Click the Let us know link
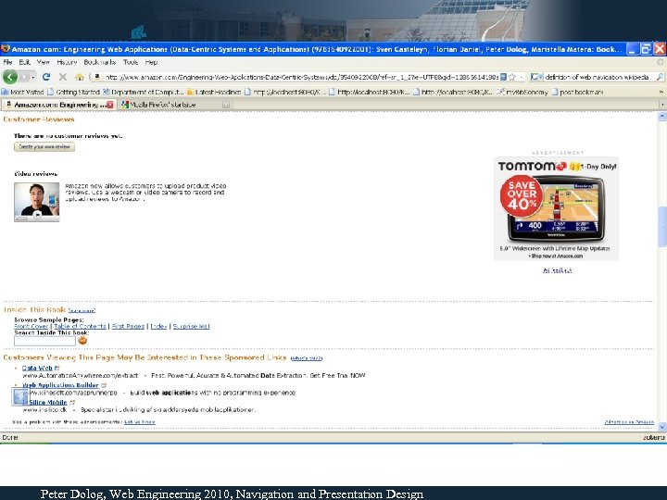This screenshot has width=667, height=500. pos(140,422)
